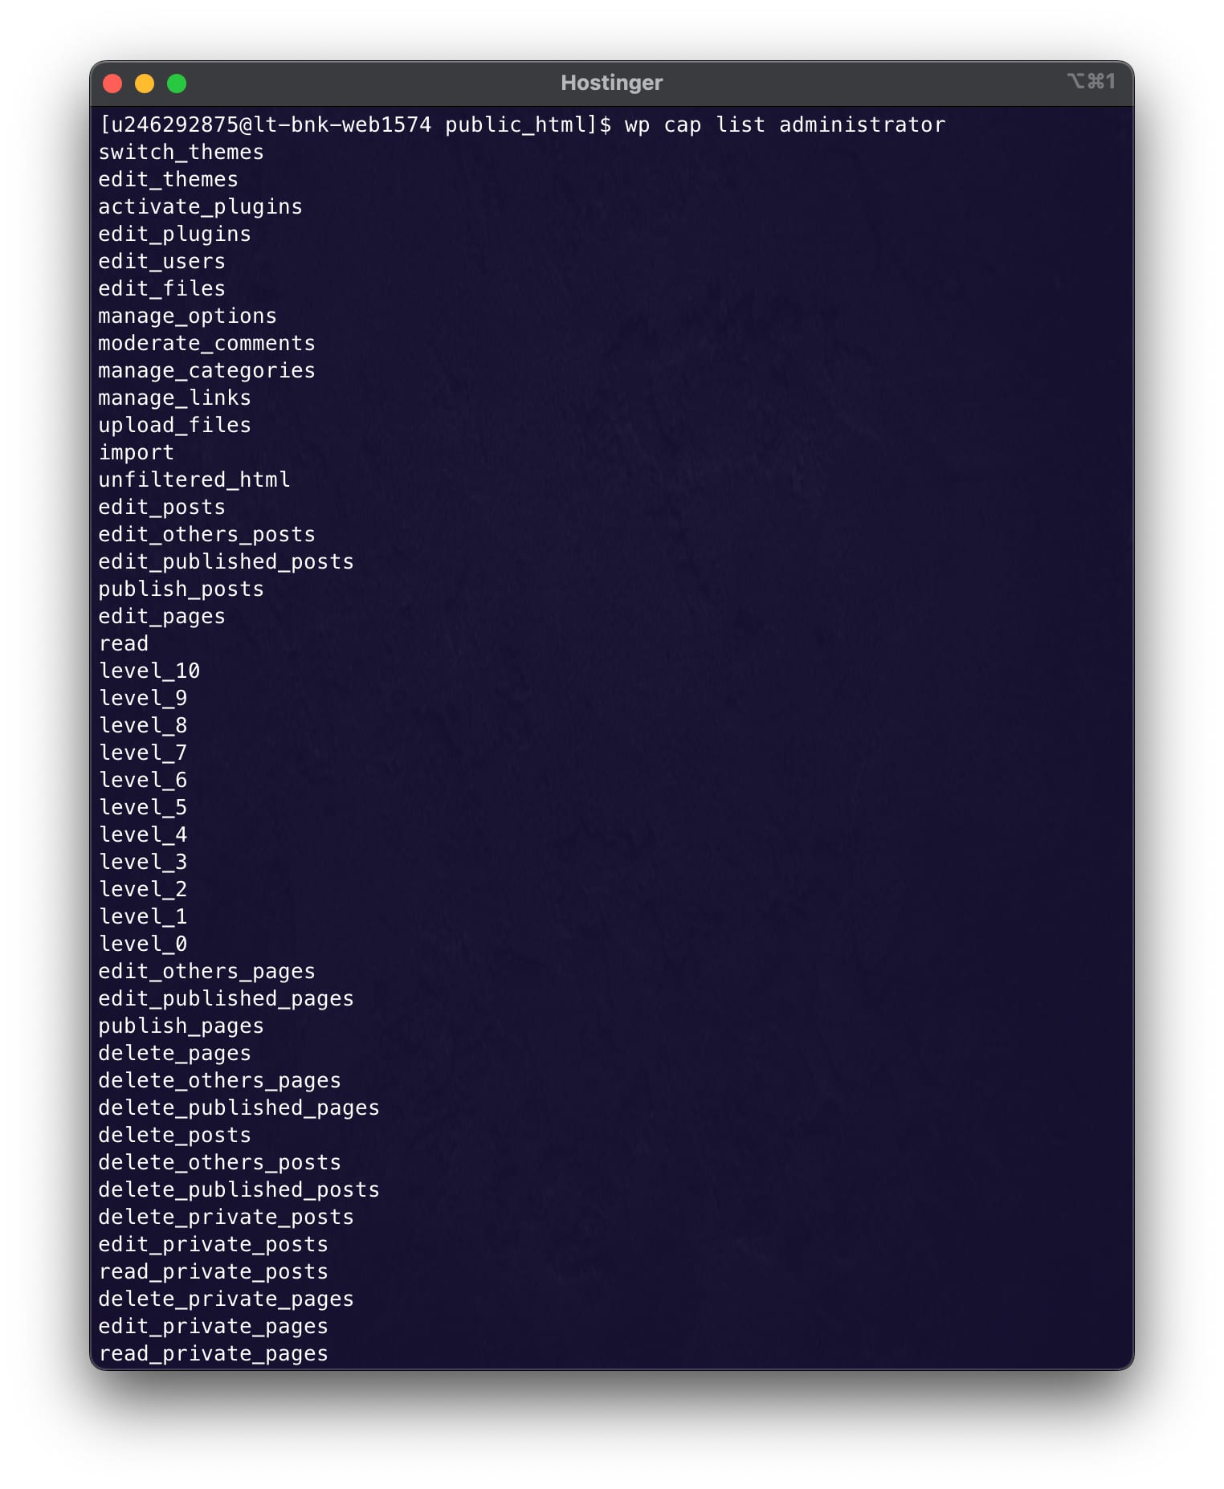Screen dimensions: 1224x1489
Task: Click the read_private_pages last line
Action: pyautogui.click(x=213, y=1354)
